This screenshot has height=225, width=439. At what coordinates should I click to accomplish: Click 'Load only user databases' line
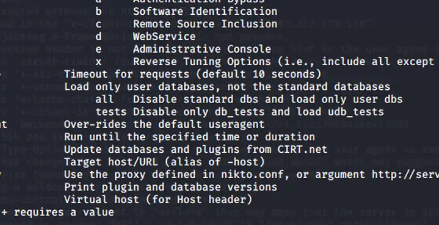[x=227, y=87]
